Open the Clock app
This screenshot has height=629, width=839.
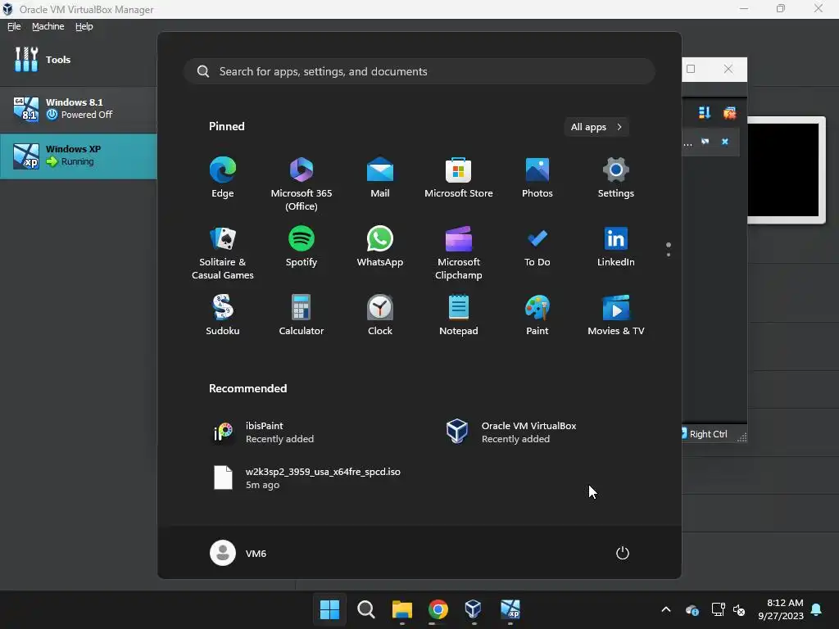point(380,315)
